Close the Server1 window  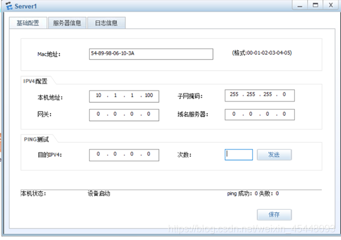(331, 5)
